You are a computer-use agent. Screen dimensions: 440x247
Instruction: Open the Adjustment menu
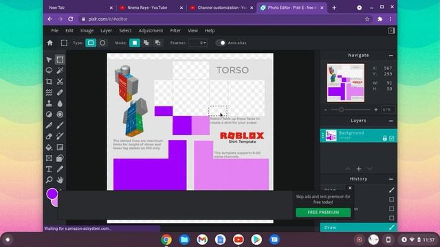click(151, 30)
